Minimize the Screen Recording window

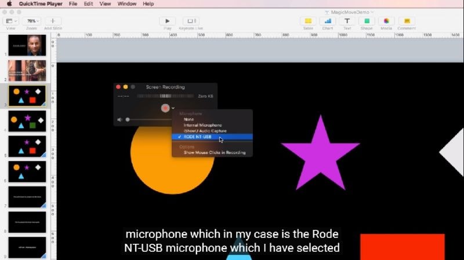(125, 87)
